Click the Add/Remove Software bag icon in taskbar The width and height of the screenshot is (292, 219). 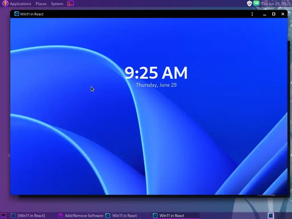[60, 216]
